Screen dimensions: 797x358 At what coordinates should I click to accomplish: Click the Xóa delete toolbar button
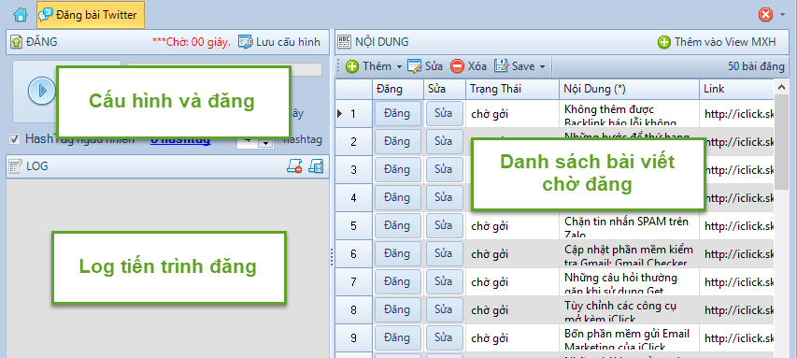click(x=469, y=66)
